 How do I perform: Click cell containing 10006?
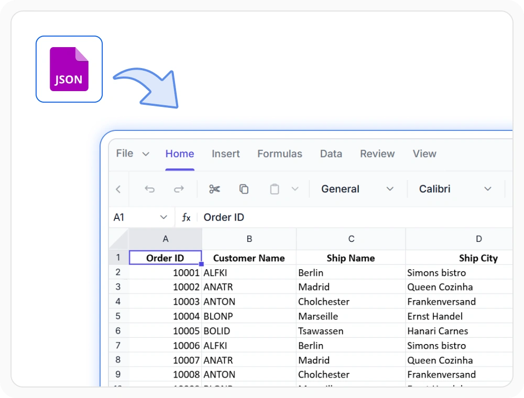point(166,346)
